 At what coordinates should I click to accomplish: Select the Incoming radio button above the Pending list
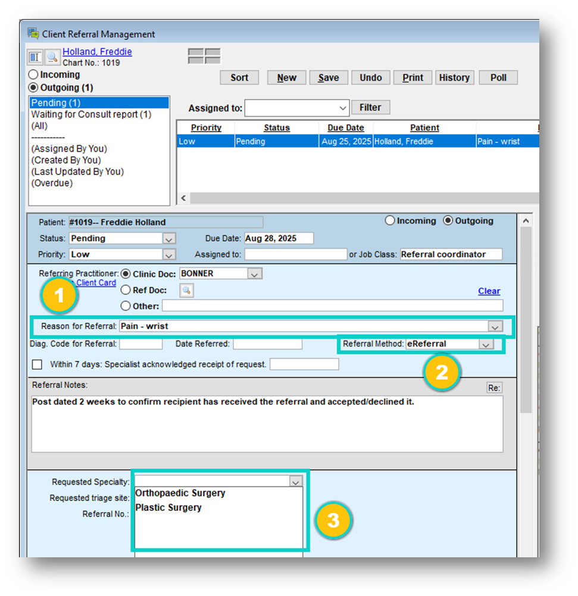(34, 75)
